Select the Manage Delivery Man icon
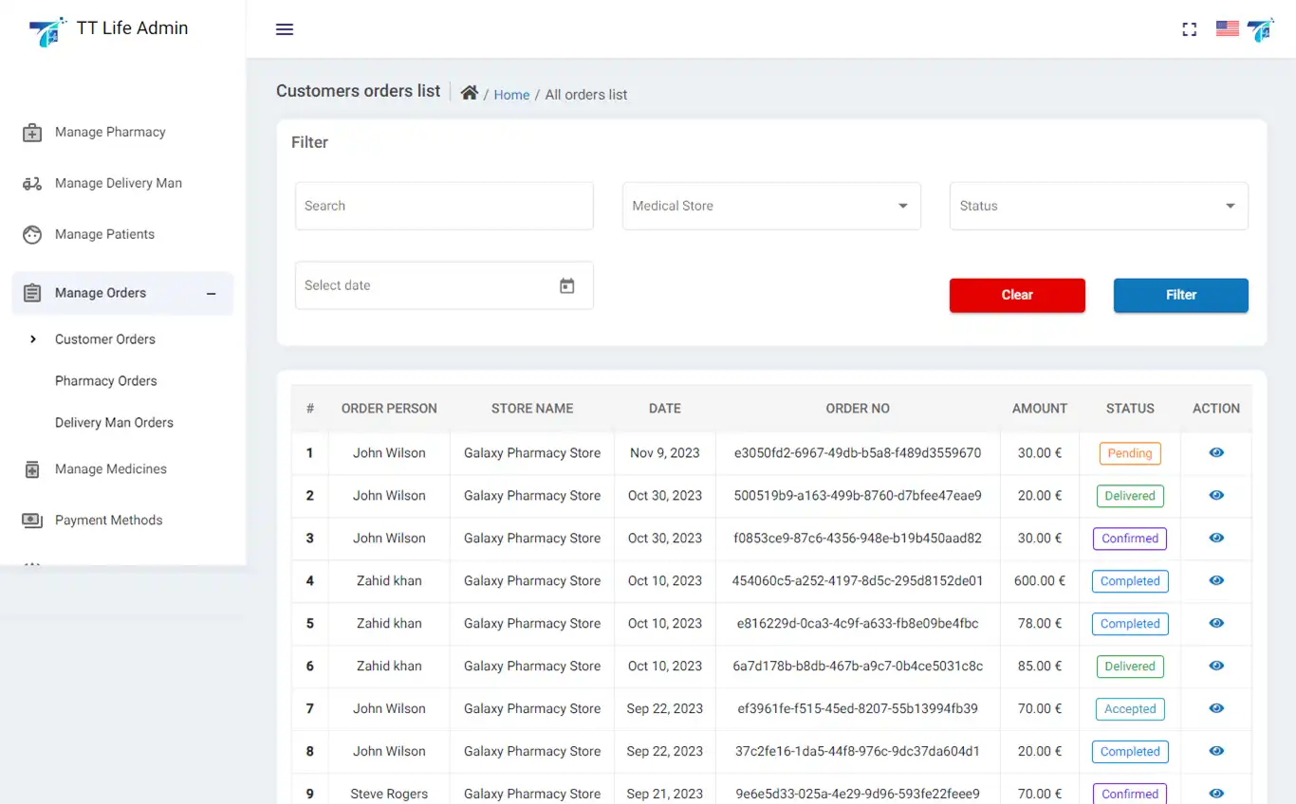 click(x=32, y=183)
